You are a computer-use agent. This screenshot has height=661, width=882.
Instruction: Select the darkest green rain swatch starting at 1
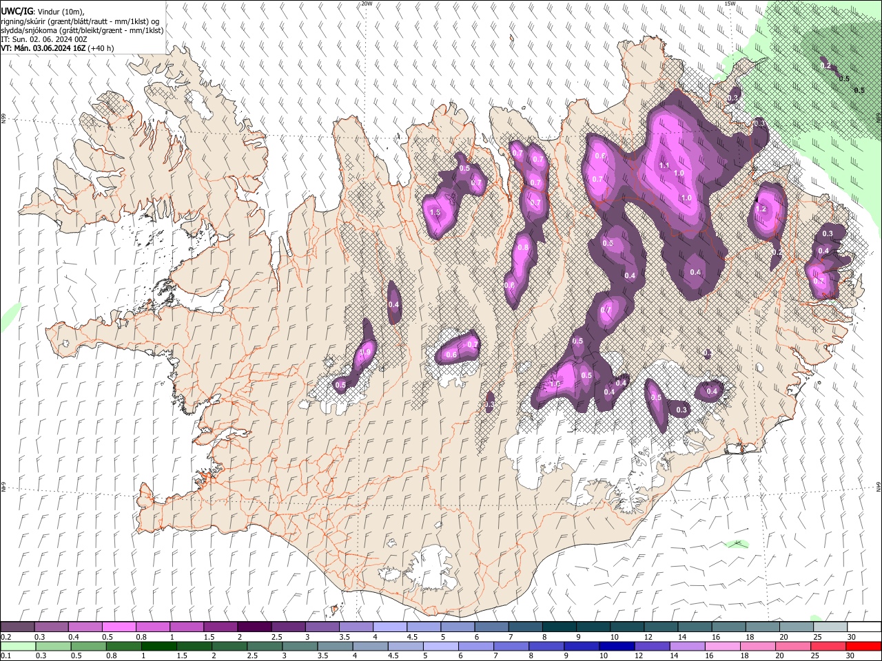(x=159, y=646)
